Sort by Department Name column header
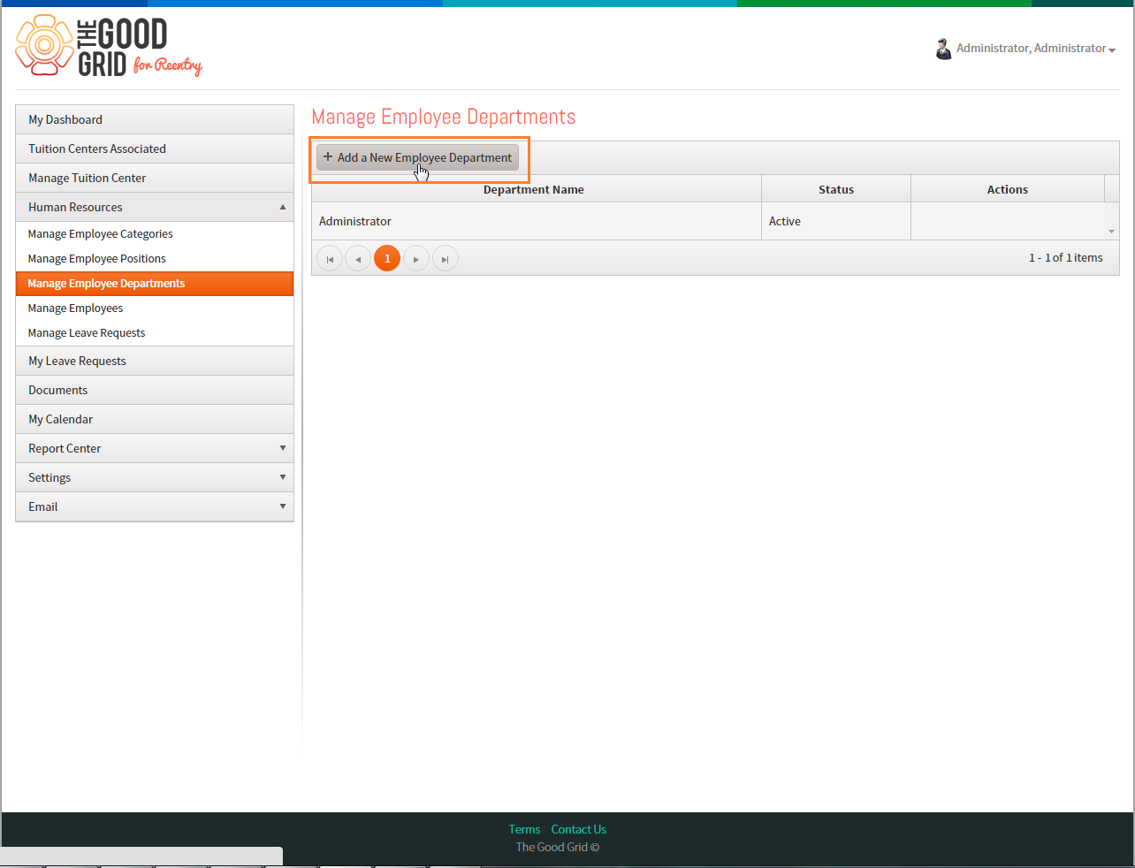Screen dimensions: 1135x868 pyautogui.click(x=534, y=189)
